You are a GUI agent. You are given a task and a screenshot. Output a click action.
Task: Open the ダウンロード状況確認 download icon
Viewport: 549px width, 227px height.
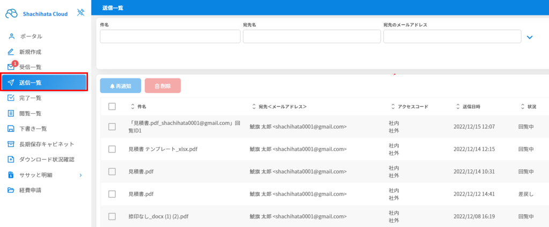tap(11, 159)
